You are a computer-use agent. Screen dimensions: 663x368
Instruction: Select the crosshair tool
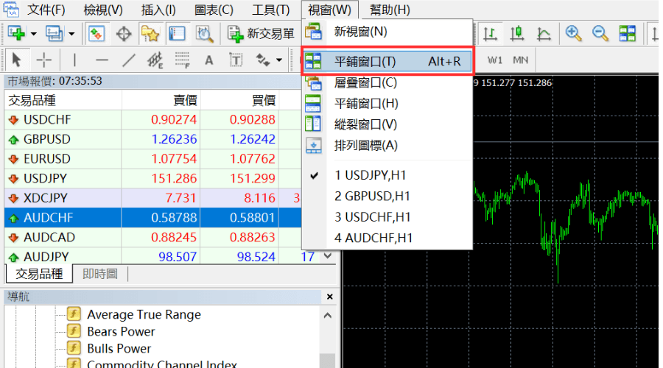[43, 60]
